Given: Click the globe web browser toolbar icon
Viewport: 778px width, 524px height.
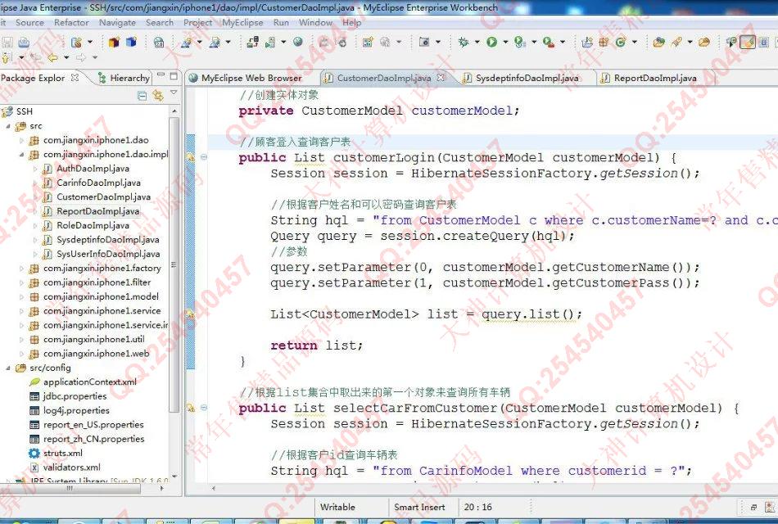Looking at the screenshot, I should coord(298,43).
